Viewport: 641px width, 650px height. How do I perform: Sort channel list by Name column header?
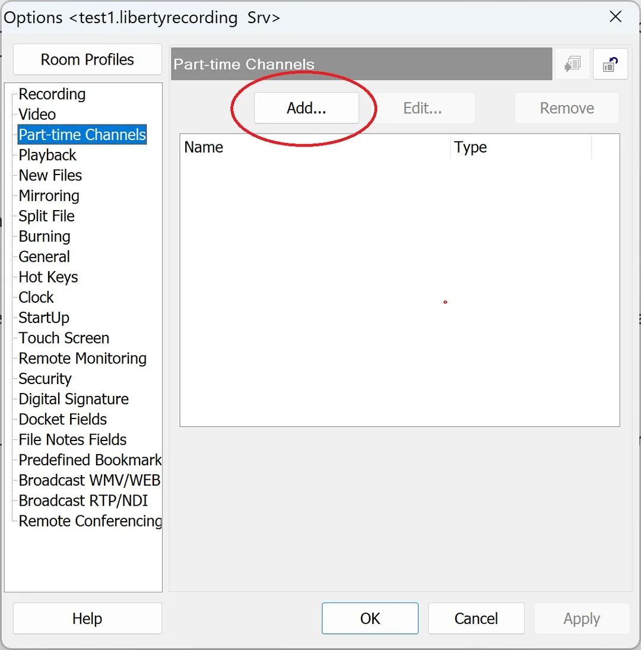click(315, 147)
